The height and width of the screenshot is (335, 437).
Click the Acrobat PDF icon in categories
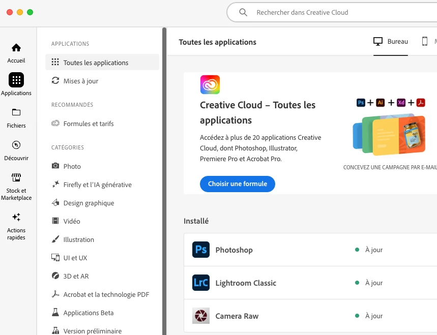click(x=55, y=294)
